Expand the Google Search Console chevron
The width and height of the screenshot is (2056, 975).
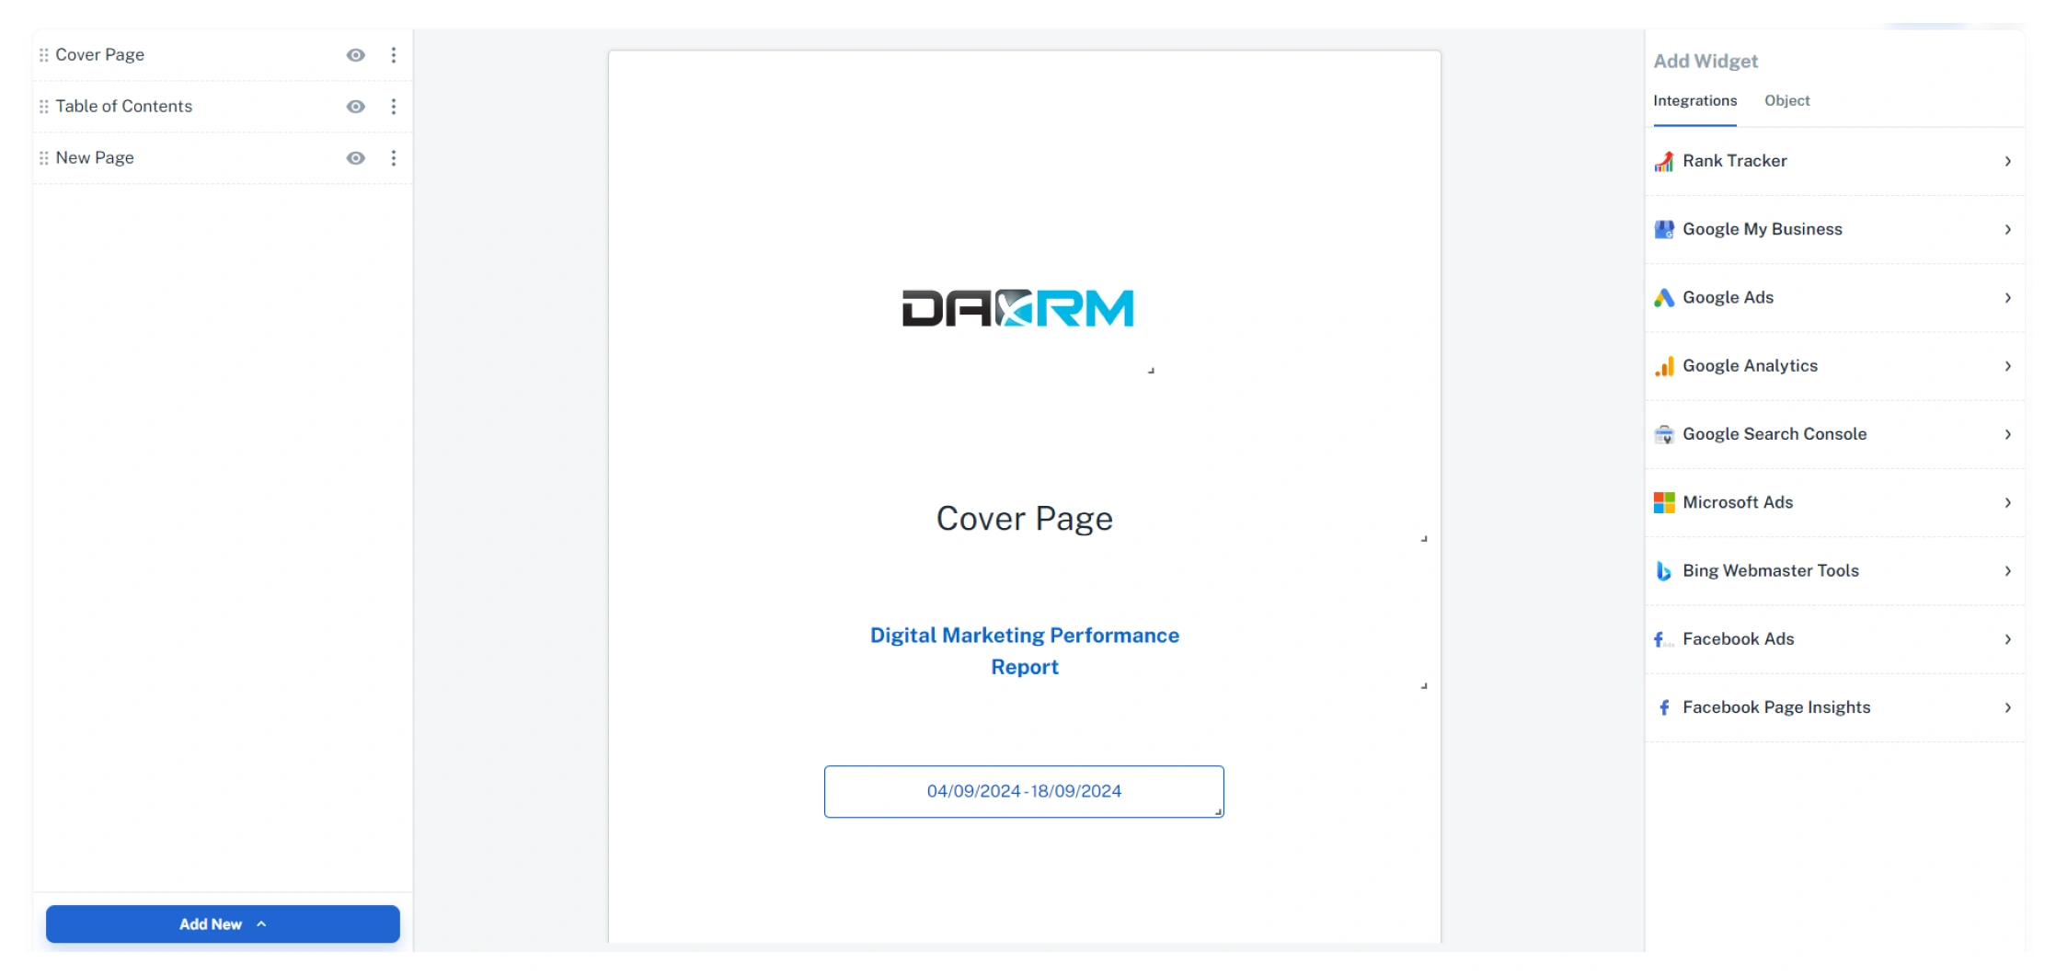click(2008, 434)
